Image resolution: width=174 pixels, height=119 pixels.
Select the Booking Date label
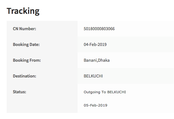[26, 45]
